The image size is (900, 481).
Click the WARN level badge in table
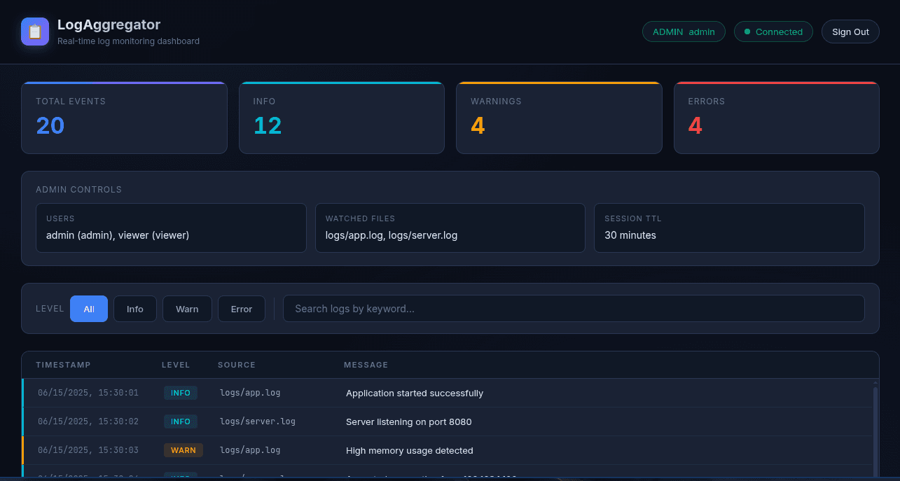coord(184,450)
